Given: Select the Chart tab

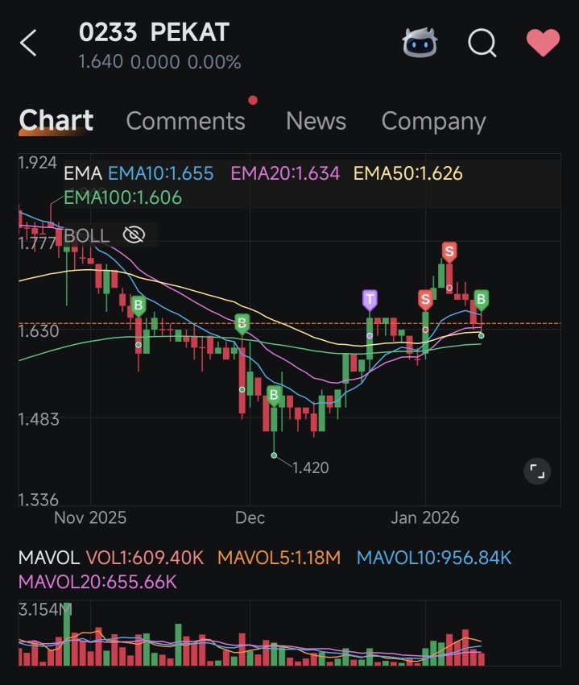Looking at the screenshot, I should click(x=56, y=120).
